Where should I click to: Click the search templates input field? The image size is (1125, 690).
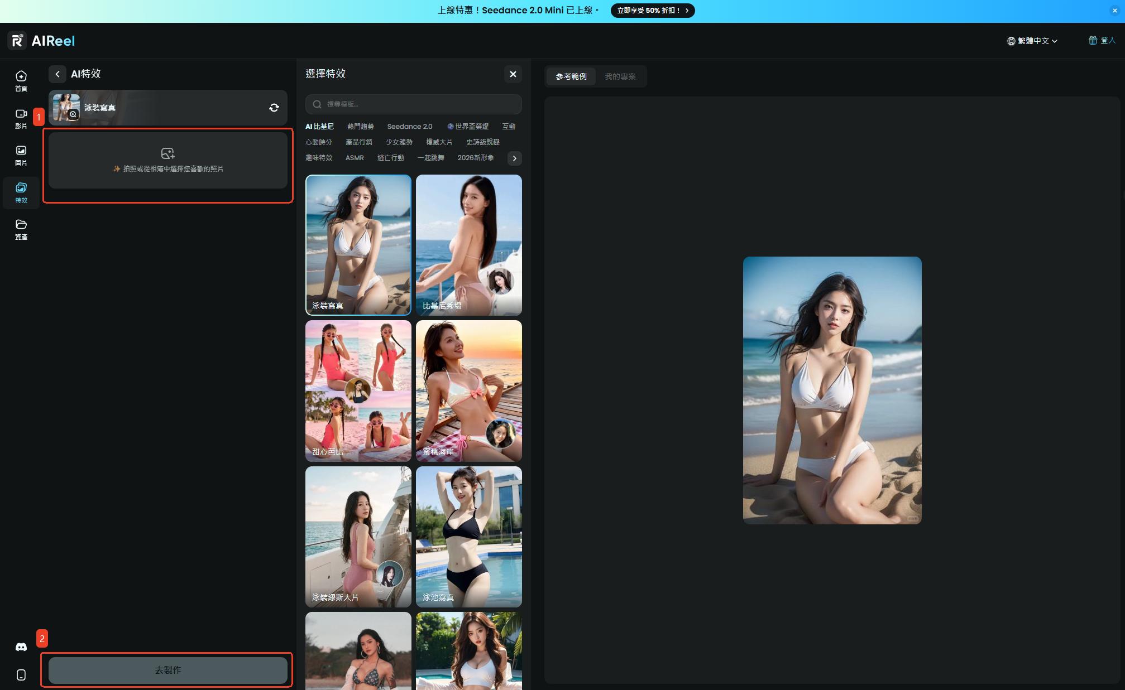click(413, 104)
